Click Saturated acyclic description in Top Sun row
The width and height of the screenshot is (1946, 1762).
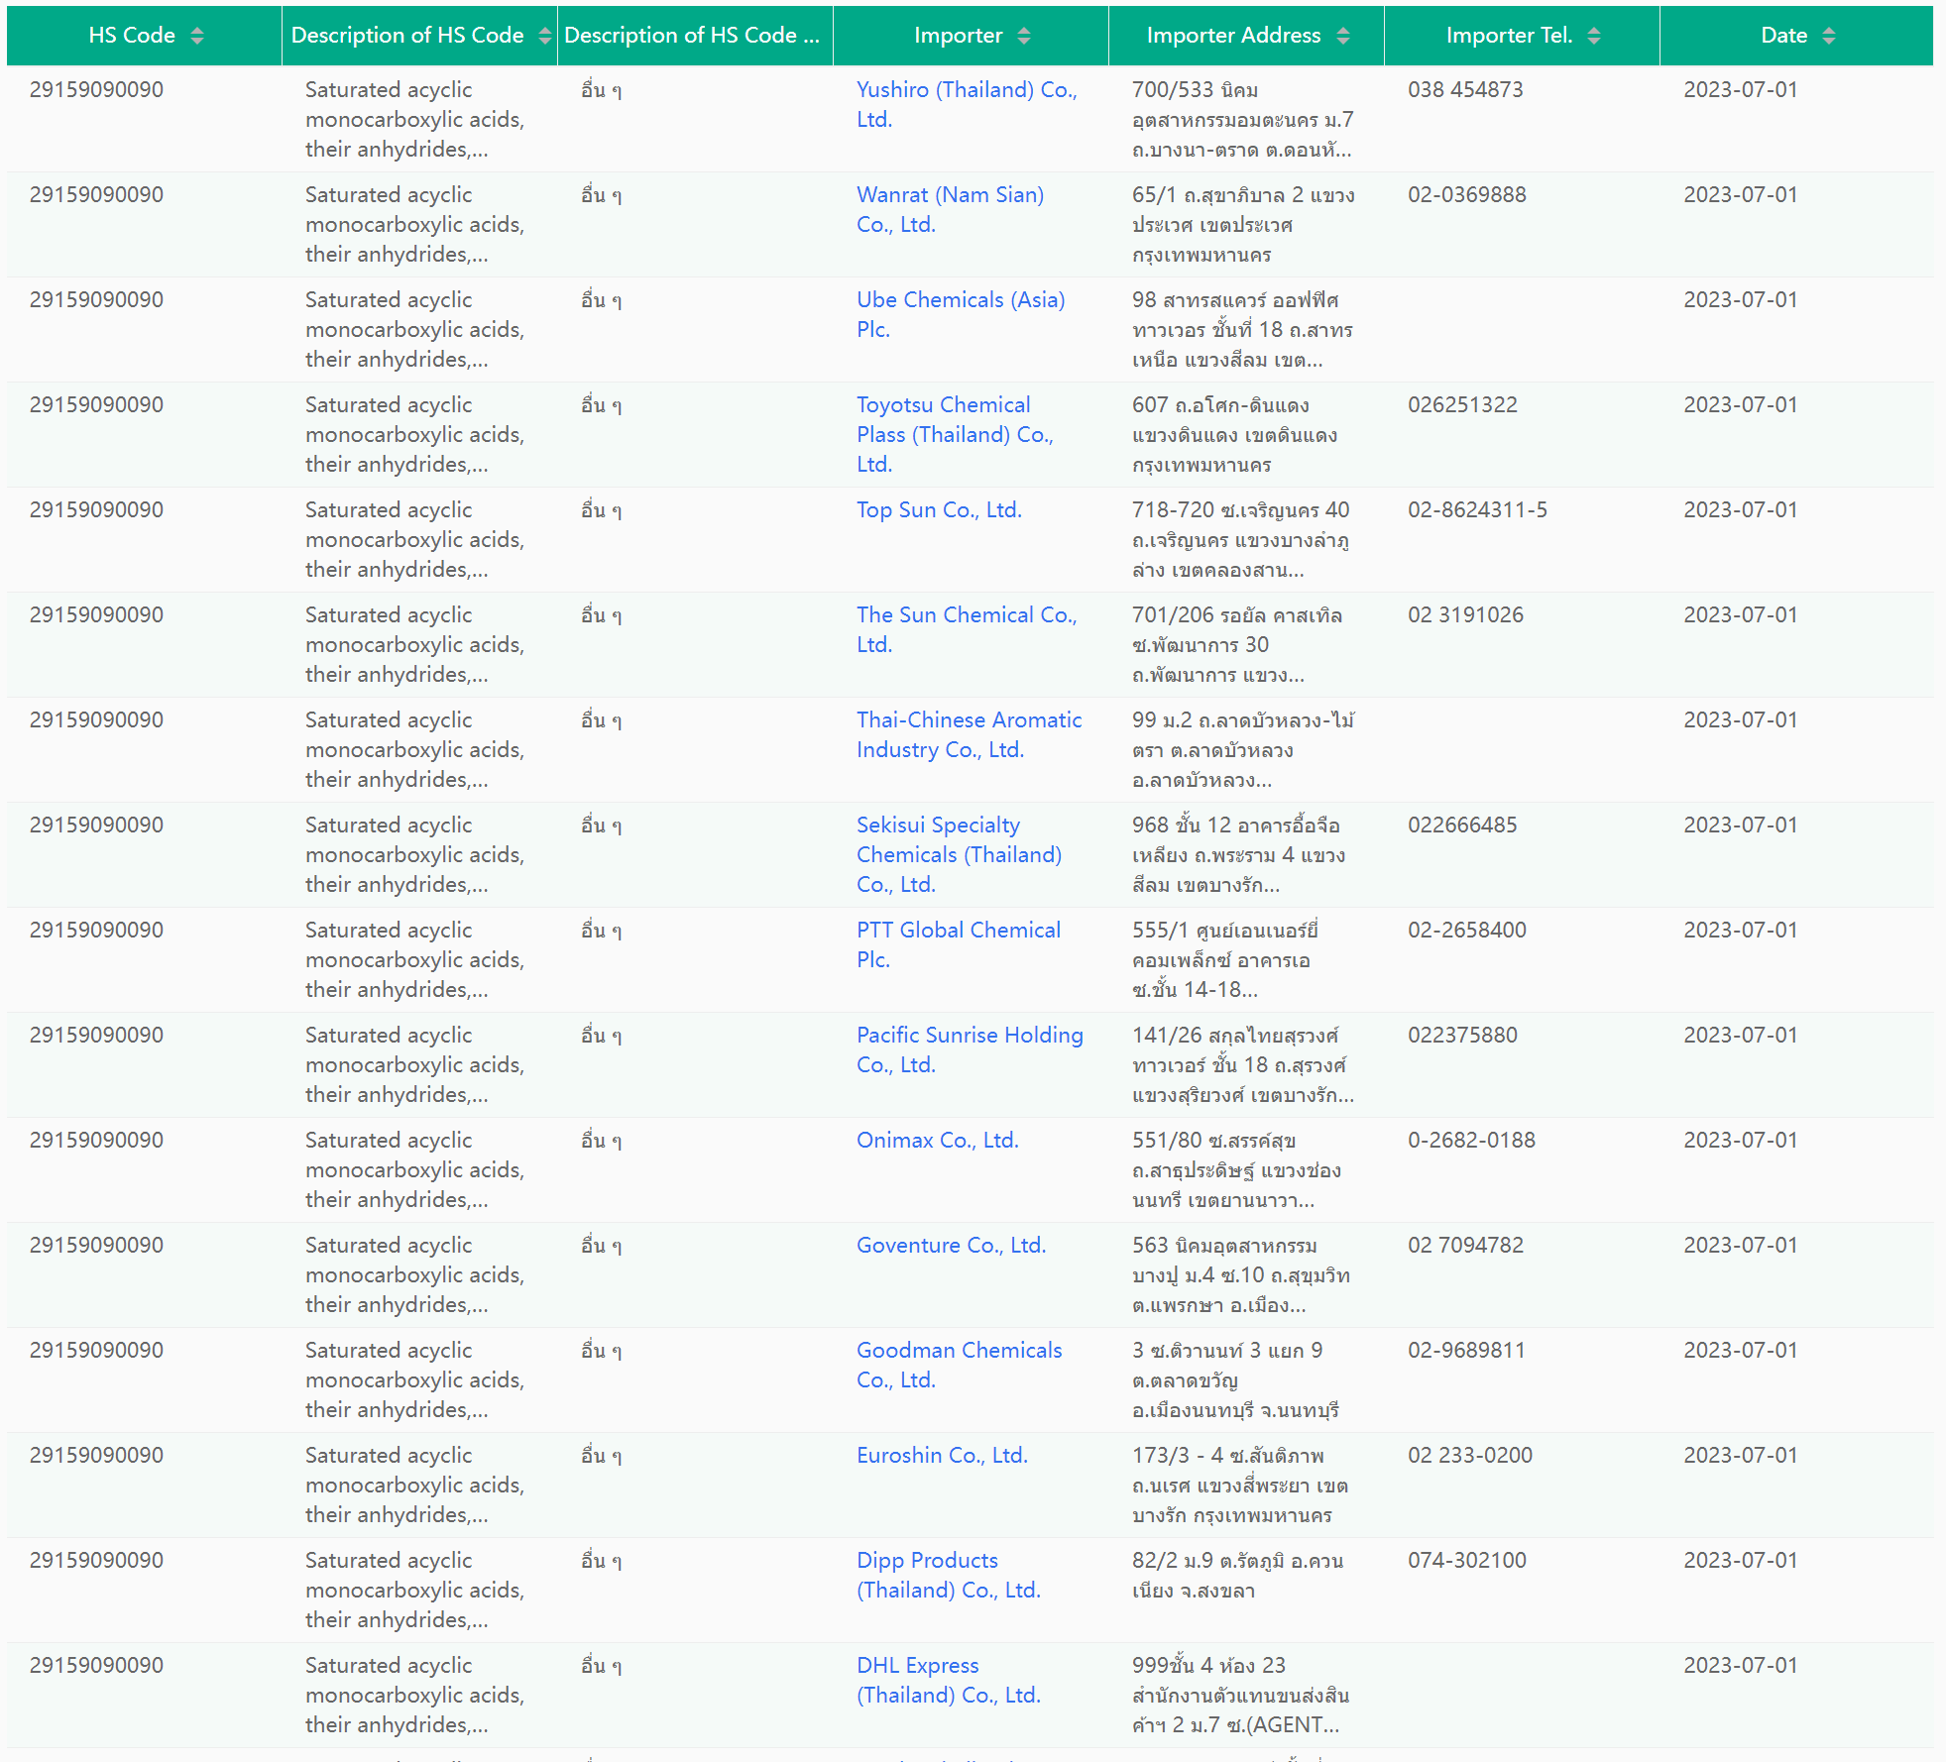coord(414,539)
